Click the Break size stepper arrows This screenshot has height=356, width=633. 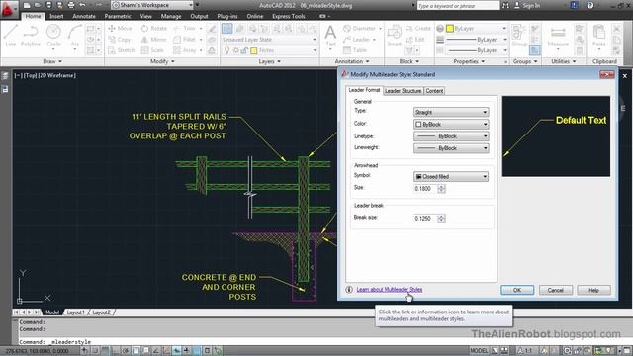pos(441,218)
